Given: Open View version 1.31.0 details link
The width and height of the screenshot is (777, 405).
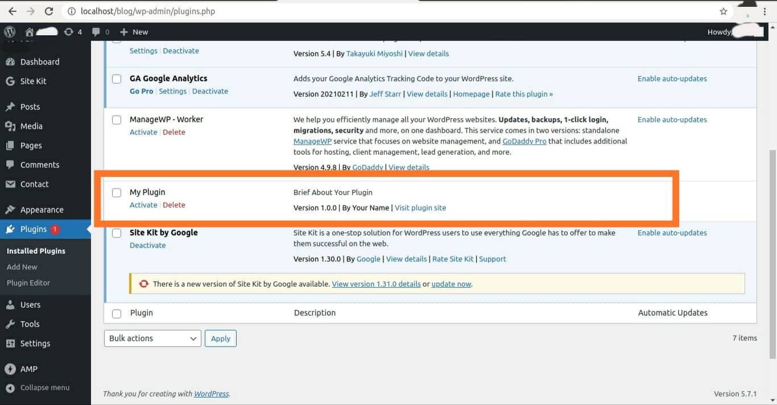Looking at the screenshot, I should pyautogui.click(x=377, y=284).
